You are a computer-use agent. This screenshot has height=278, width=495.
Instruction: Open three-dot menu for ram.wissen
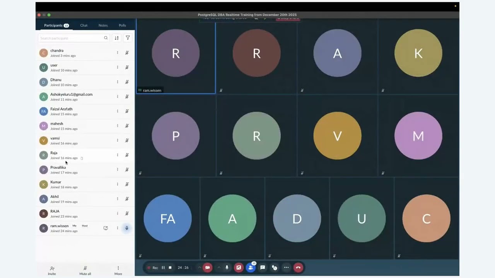click(x=118, y=228)
